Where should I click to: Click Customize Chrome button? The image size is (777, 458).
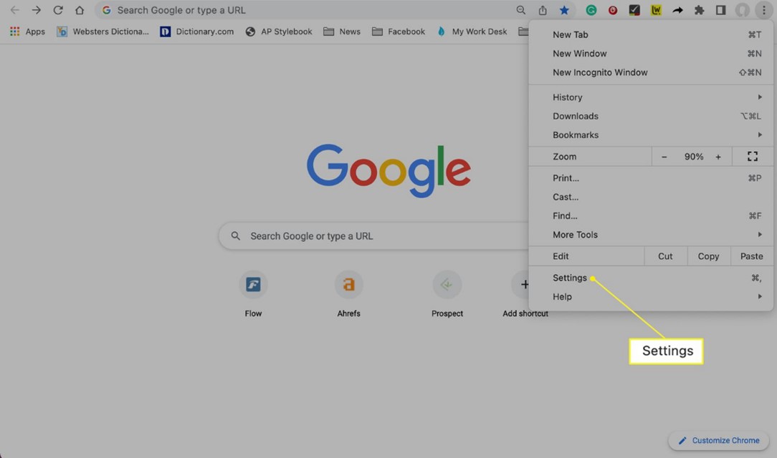click(x=718, y=441)
